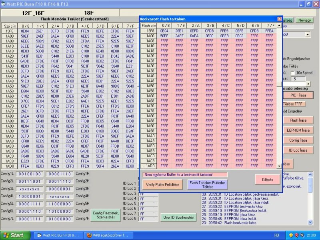Click the Config6L bits field
Image resolution: width=320 pixels, height=240 pixels.
click(30, 212)
